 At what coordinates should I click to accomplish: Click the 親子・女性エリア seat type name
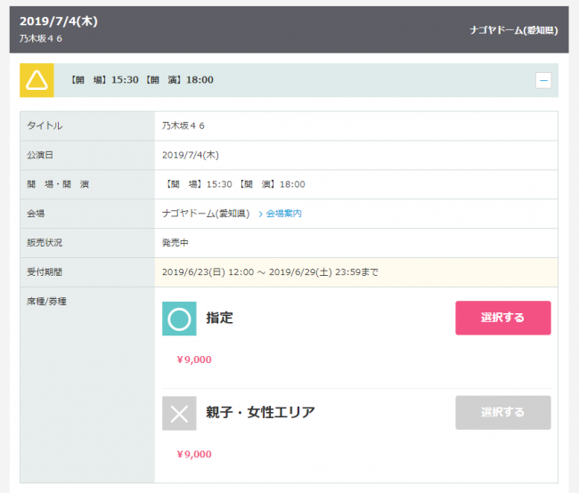pyautogui.click(x=261, y=413)
